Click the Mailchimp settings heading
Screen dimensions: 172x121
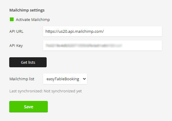click(27, 10)
